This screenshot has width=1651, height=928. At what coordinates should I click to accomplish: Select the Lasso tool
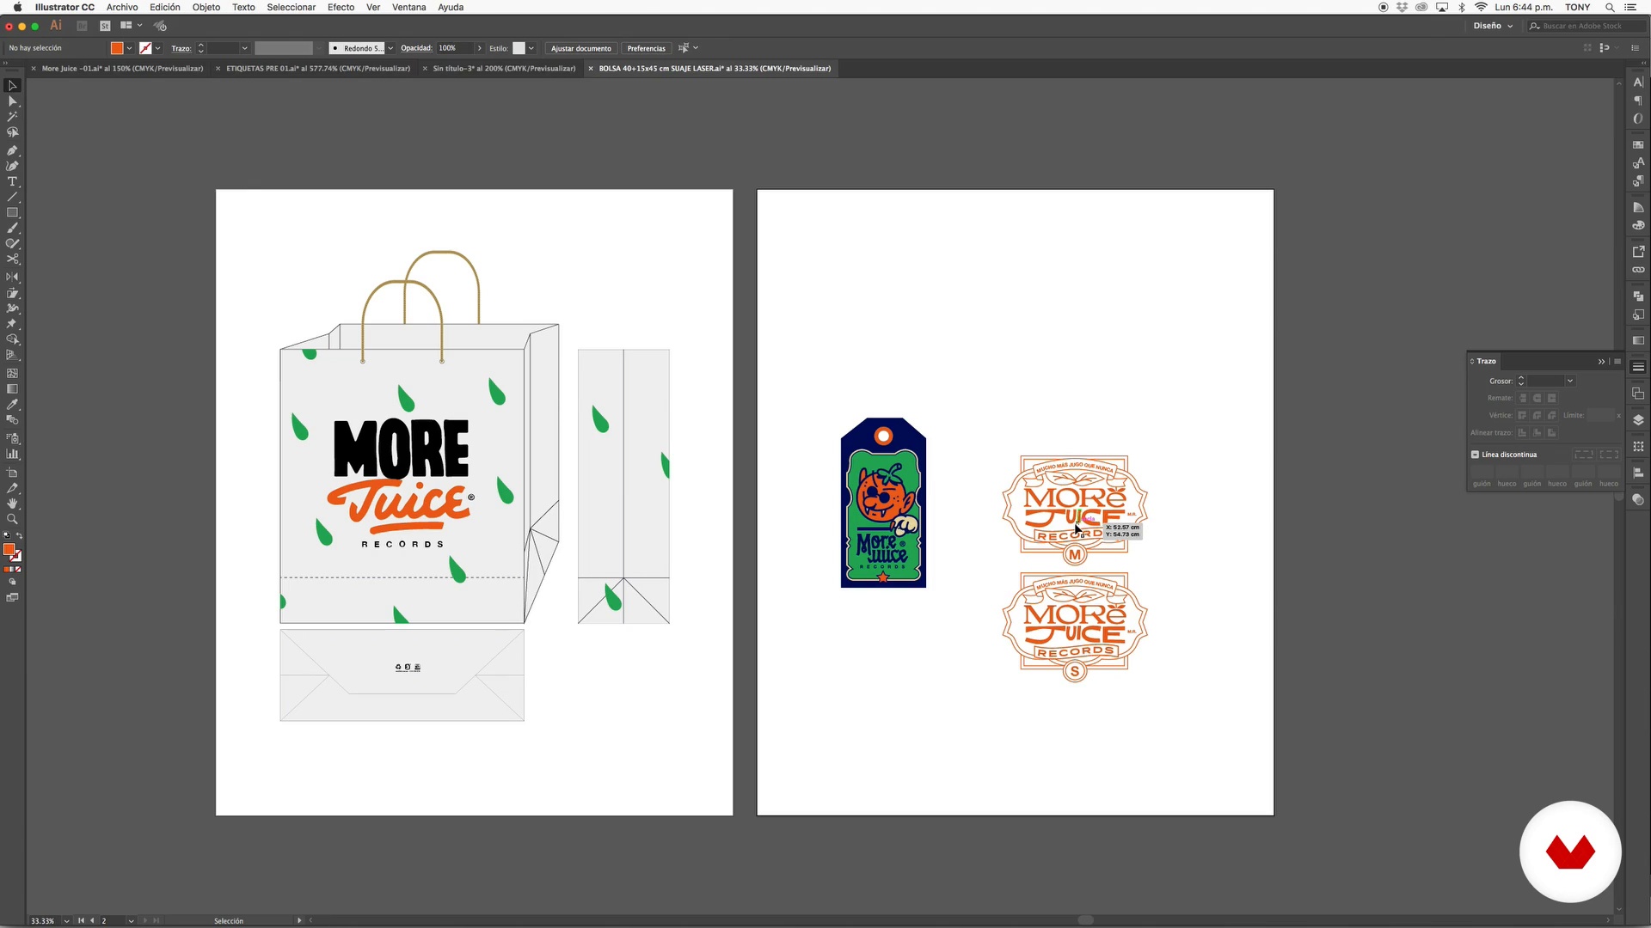pos(12,132)
